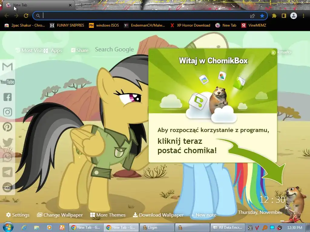This screenshot has width=310, height=232.
Task: Close the Witaj w ChomikBox popup
Action: click(273, 53)
